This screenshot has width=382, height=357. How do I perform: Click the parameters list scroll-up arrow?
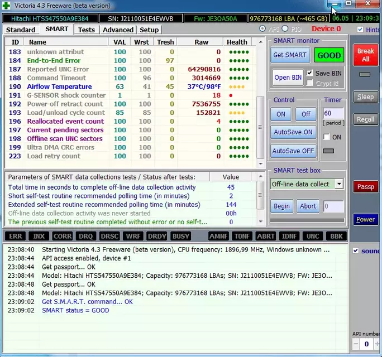261,176
